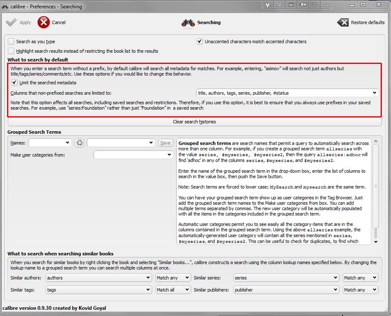Click the horizontal bar icon in title bar
391x316 pixels.
pyautogui.click(x=315, y=5)
